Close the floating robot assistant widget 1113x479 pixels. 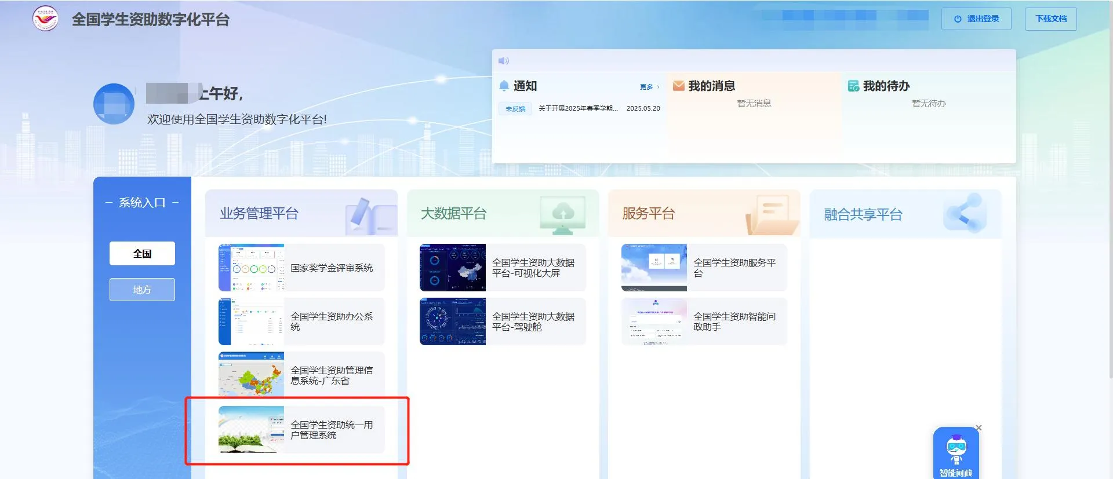[x=979, y=428]
